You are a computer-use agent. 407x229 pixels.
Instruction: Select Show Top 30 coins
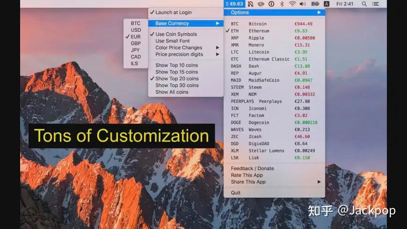pyautogui.click(x=186, y=86)
